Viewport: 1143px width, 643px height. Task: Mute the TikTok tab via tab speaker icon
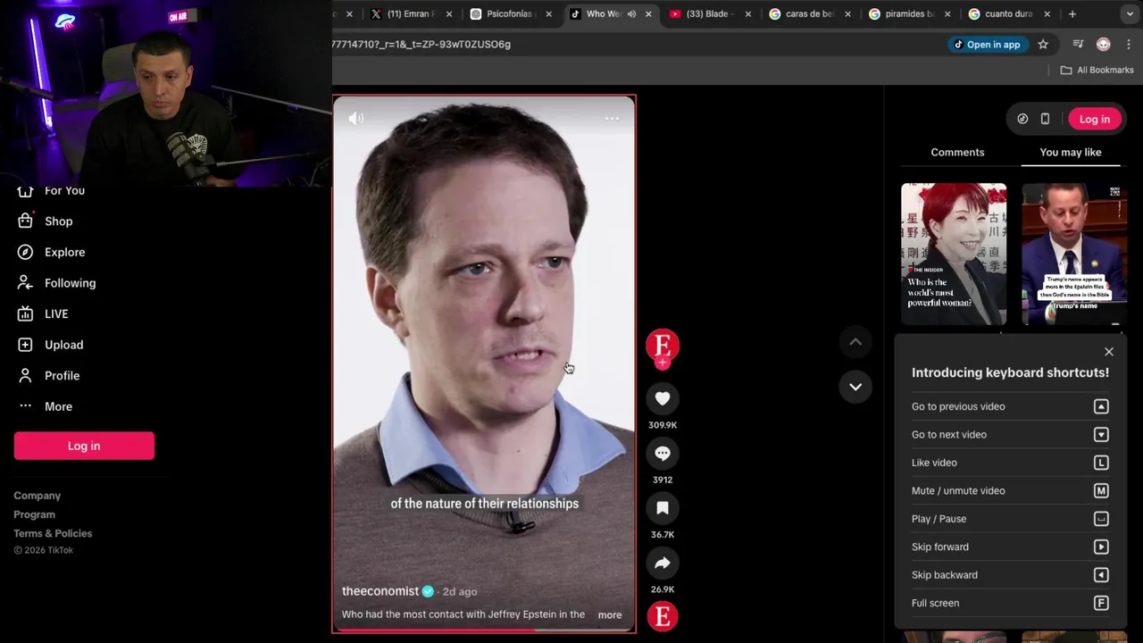(x=631, y=13)
